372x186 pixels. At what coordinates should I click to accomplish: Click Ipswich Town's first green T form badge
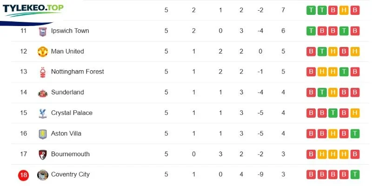click(311, 31)
